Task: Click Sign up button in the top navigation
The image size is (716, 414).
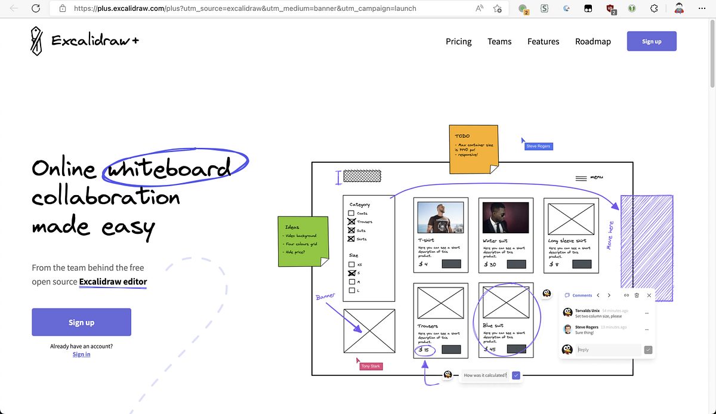Action: point(652,41)
